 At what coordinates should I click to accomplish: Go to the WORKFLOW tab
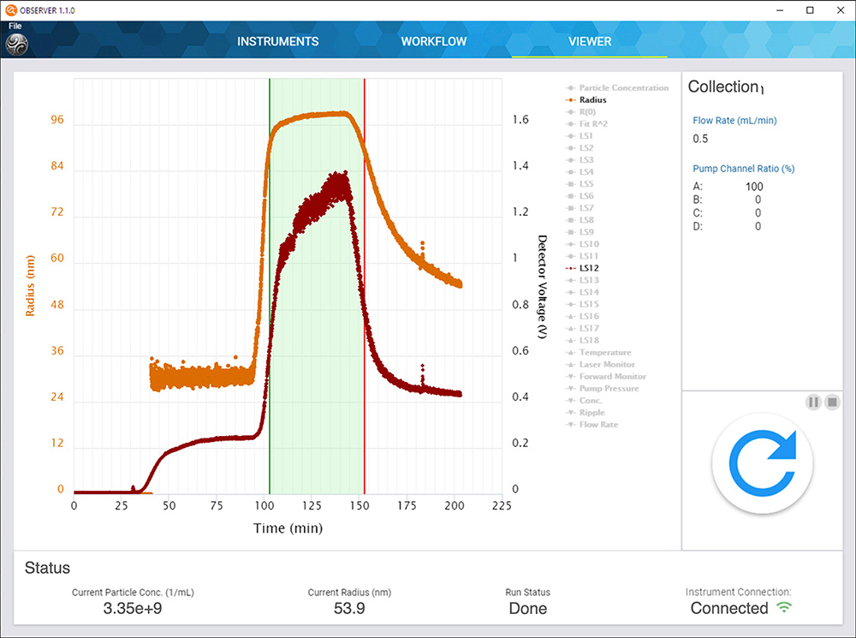tap(433, 41)
